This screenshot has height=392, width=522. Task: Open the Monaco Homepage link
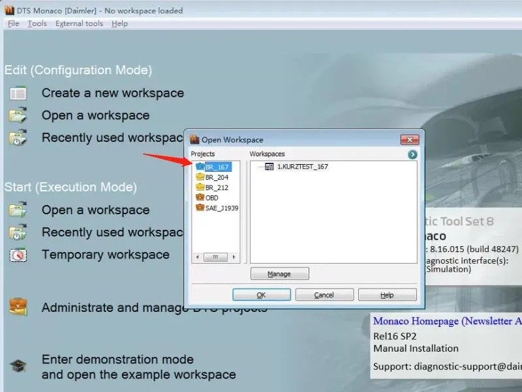(x=447, y=321)
